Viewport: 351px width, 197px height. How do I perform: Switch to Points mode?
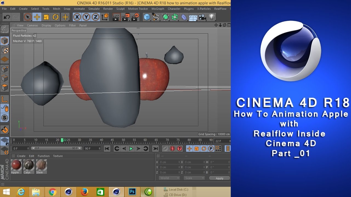pos(5,69)
